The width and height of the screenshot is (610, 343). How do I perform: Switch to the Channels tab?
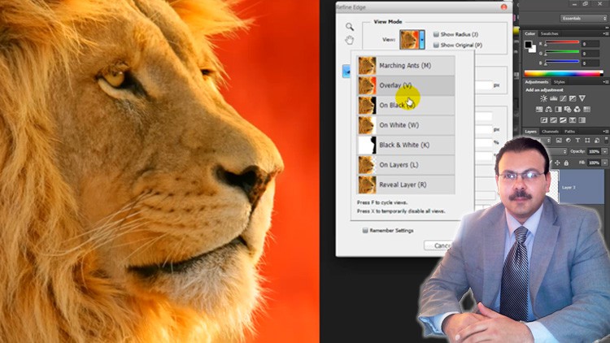550,132
